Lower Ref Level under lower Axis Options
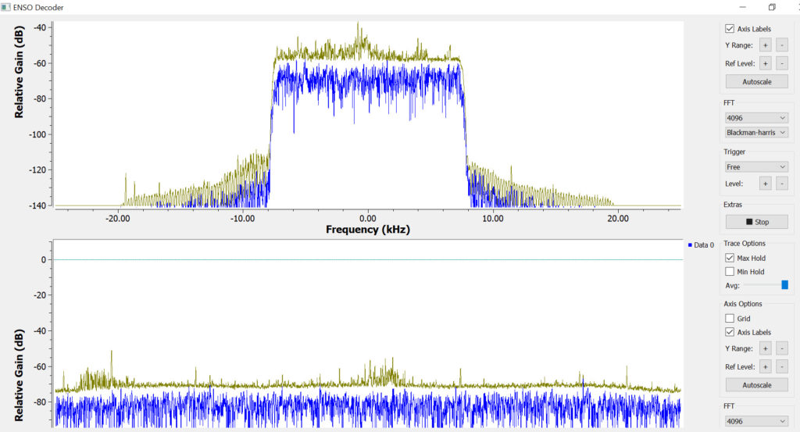 point(782,366)
